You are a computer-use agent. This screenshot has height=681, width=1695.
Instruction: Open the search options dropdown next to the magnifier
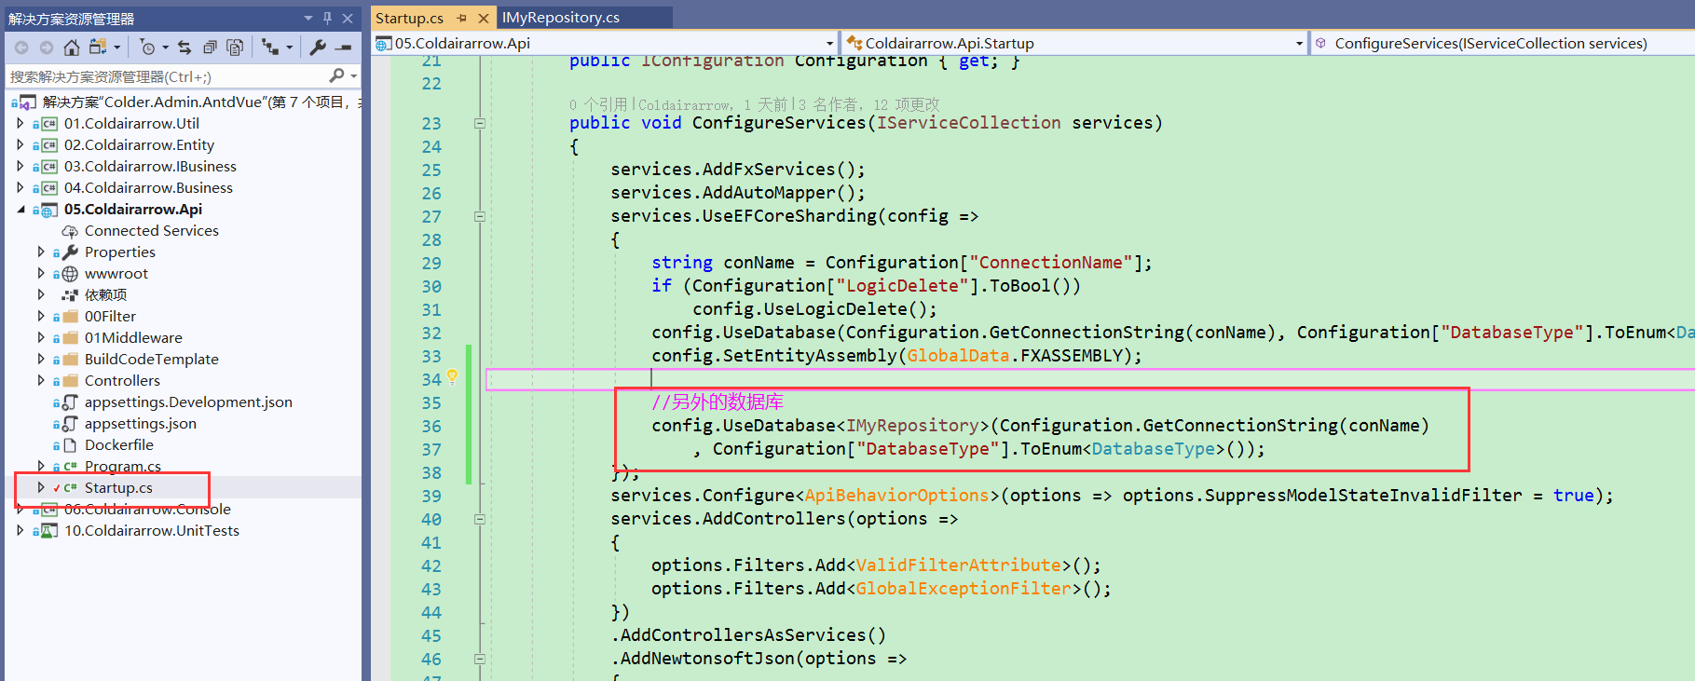pos(353,75)
